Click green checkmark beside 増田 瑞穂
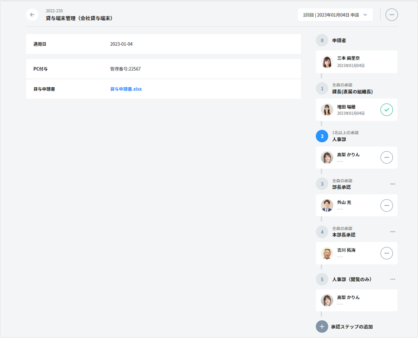418x338 pixels. pyautogui.click(x=387, y=110)
